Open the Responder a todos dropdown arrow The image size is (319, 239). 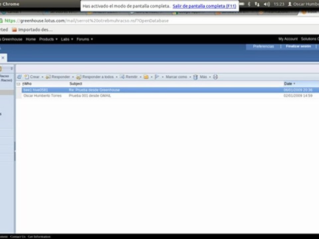point(117,77)
